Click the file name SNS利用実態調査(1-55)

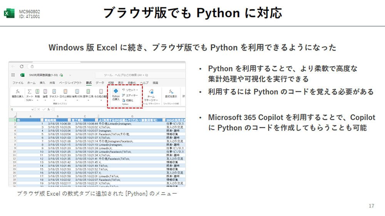point(43,75)
